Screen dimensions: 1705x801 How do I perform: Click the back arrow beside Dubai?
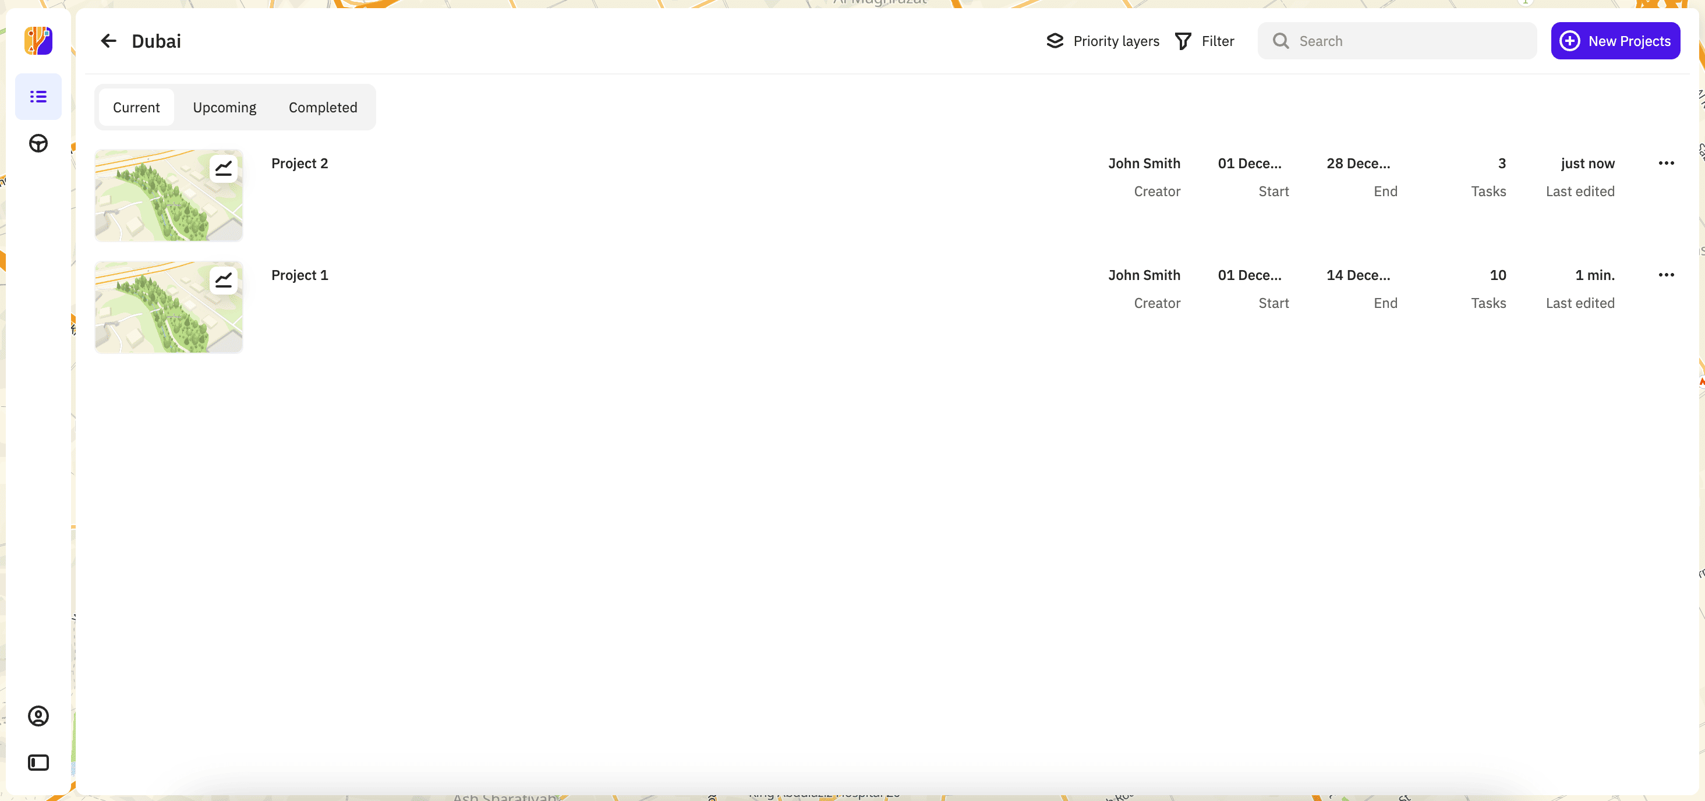click(x=108, y=40)
